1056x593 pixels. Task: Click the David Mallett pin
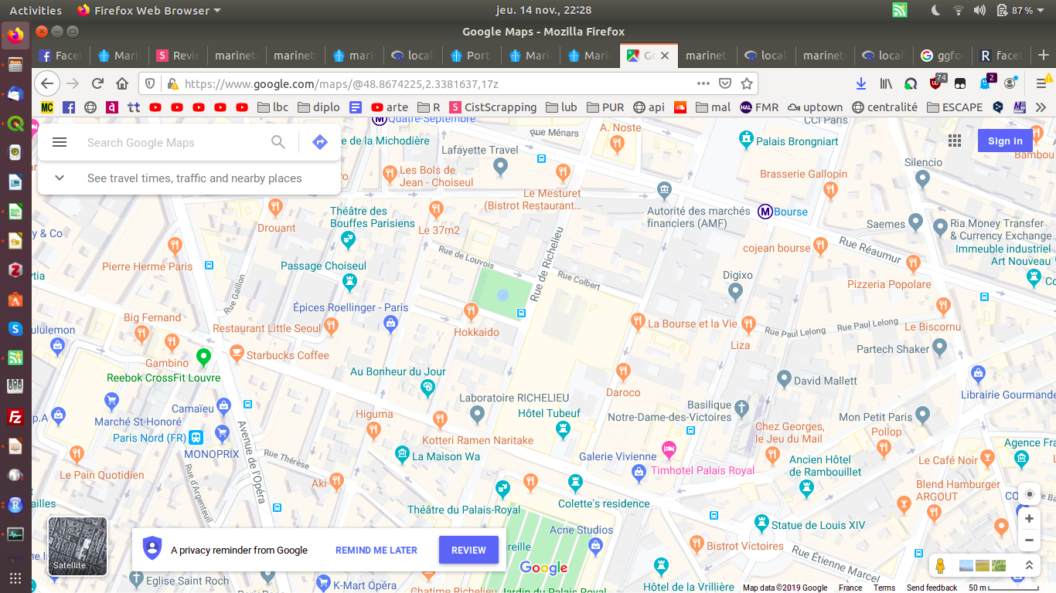pos(784,379)
